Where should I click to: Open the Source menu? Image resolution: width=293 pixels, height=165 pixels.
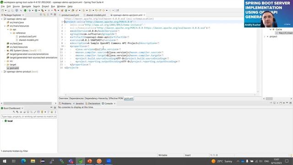pyautogui.click(x=16, y=6)
